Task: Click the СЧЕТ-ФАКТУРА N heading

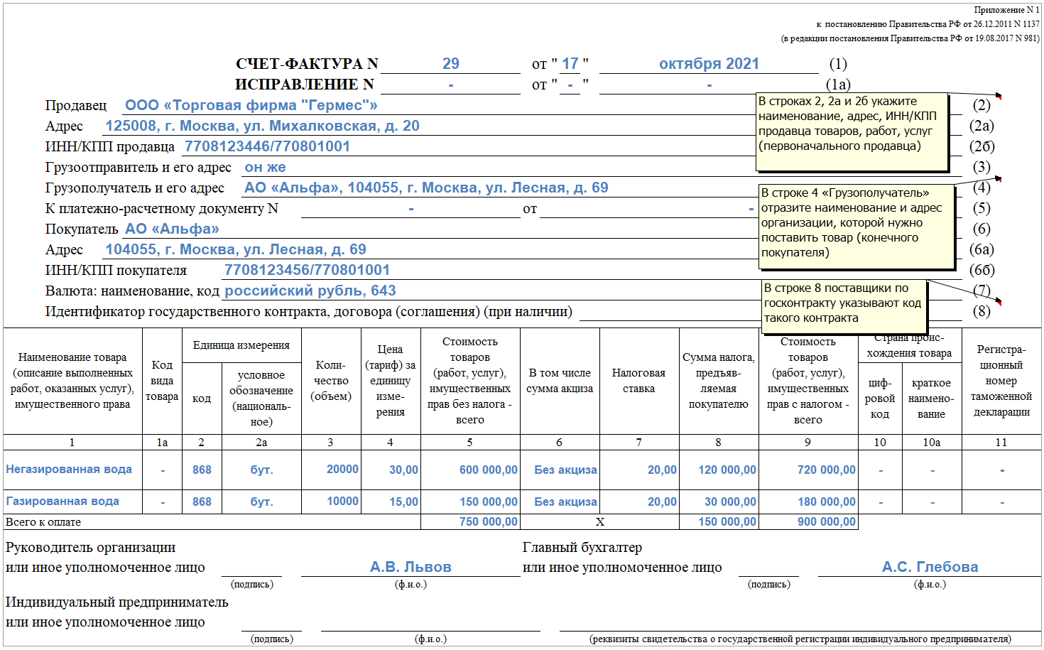Action: coord(307,64)
